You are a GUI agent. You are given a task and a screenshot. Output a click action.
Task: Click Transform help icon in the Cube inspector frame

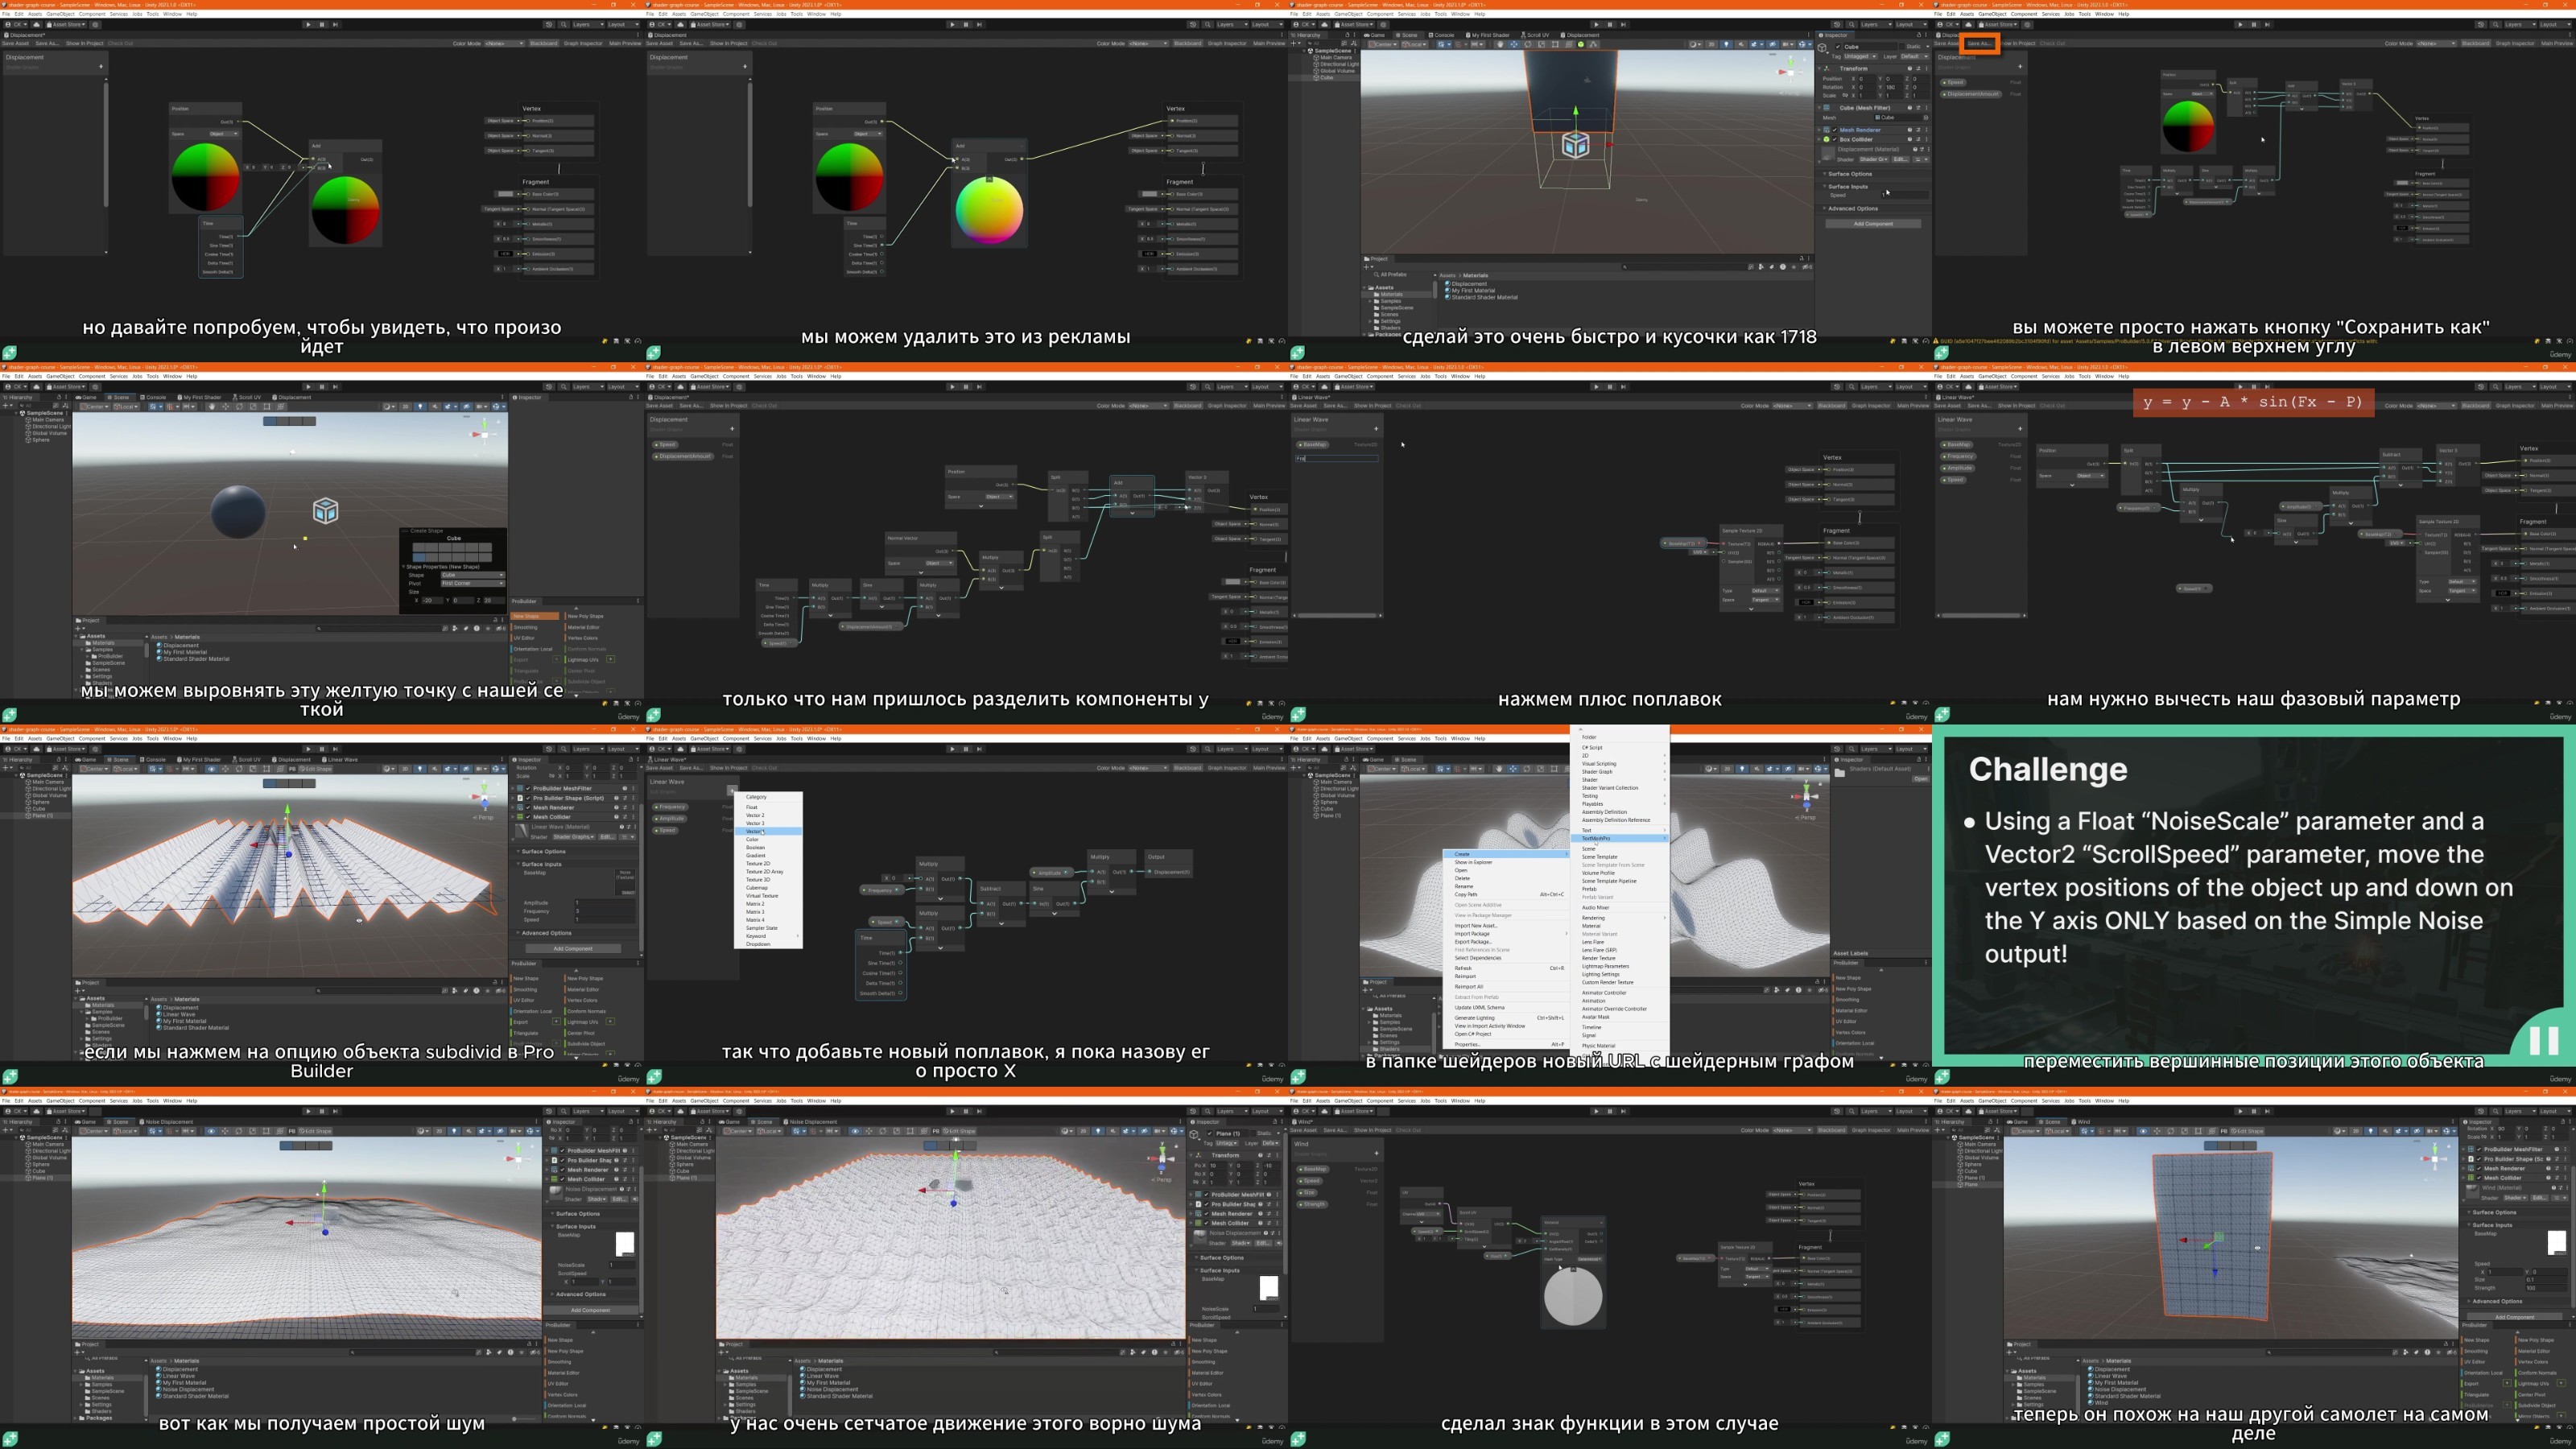[1910, 69]
